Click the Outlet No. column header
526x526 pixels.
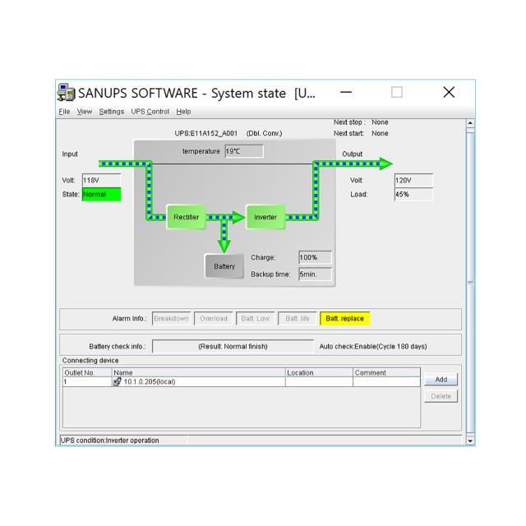point(87,372)
